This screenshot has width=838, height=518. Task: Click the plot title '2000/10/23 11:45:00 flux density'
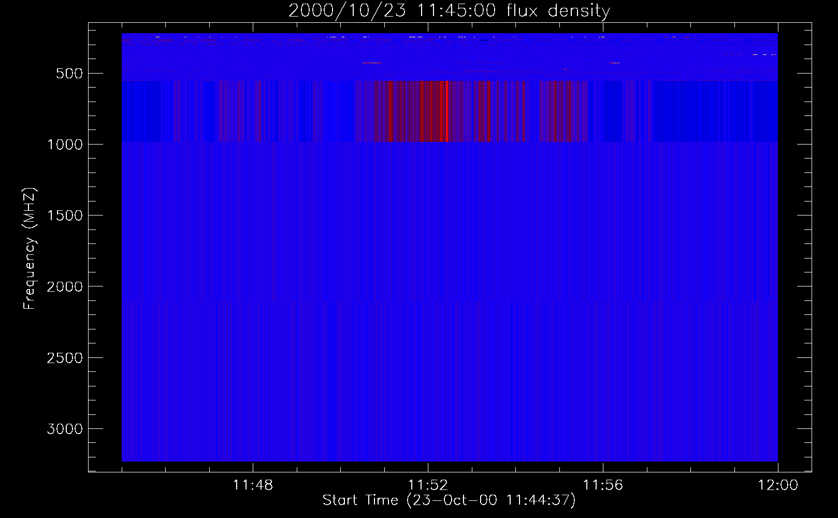click(x=449, y=11)
